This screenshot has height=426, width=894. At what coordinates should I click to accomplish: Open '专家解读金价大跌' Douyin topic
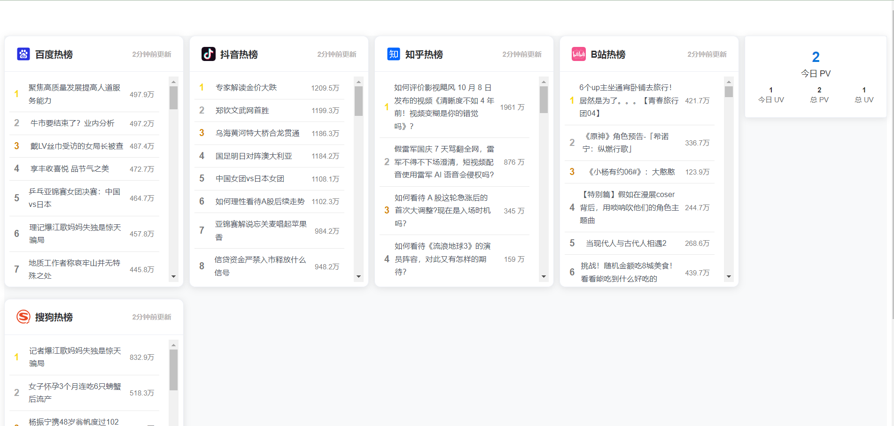tap(246, 88)
